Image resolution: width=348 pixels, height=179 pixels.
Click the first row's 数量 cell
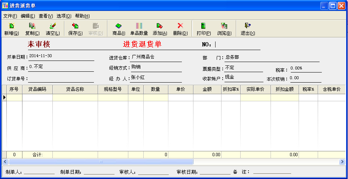pos(156,98)
